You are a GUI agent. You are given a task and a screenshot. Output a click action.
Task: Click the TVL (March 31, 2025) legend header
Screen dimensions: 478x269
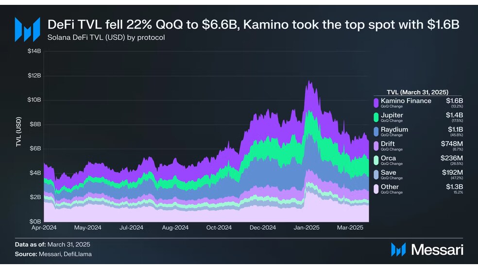[x=417, y=92]
